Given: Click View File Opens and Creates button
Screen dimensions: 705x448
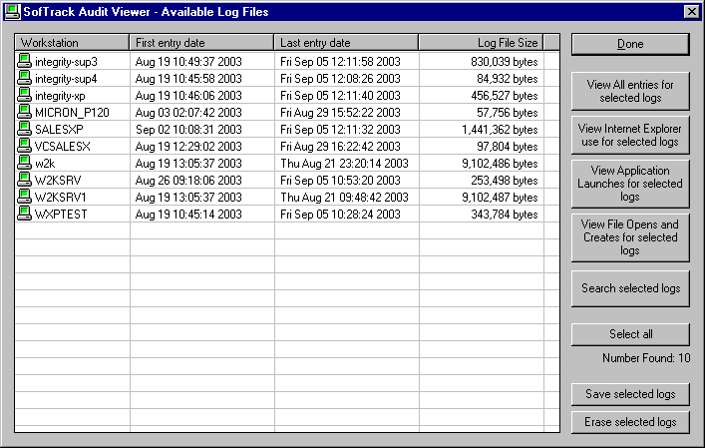Looking at the screenshot, I should (630, 237).
